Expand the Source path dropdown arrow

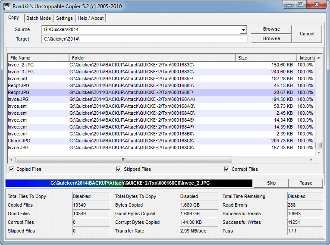tap(243, 29)
